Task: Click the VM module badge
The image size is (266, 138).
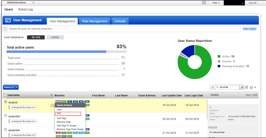Action: pyautogui.click(x=81, y=102)
